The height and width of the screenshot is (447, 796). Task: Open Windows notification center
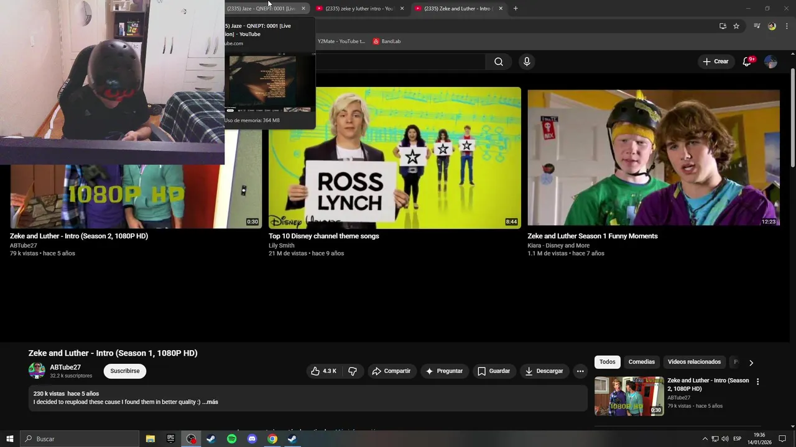coord(782,439)
